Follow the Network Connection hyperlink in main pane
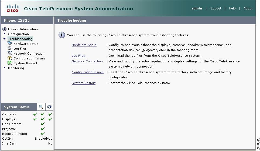The image size is (260, 151). point(87,61)
